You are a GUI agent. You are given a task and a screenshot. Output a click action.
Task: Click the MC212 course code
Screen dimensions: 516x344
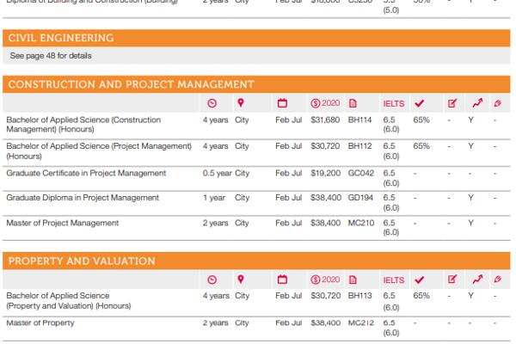tap(360, 323)
